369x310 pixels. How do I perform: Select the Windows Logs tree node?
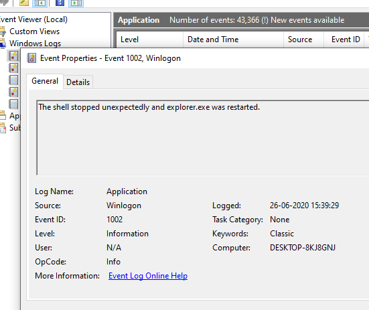[x=35, y=44]
